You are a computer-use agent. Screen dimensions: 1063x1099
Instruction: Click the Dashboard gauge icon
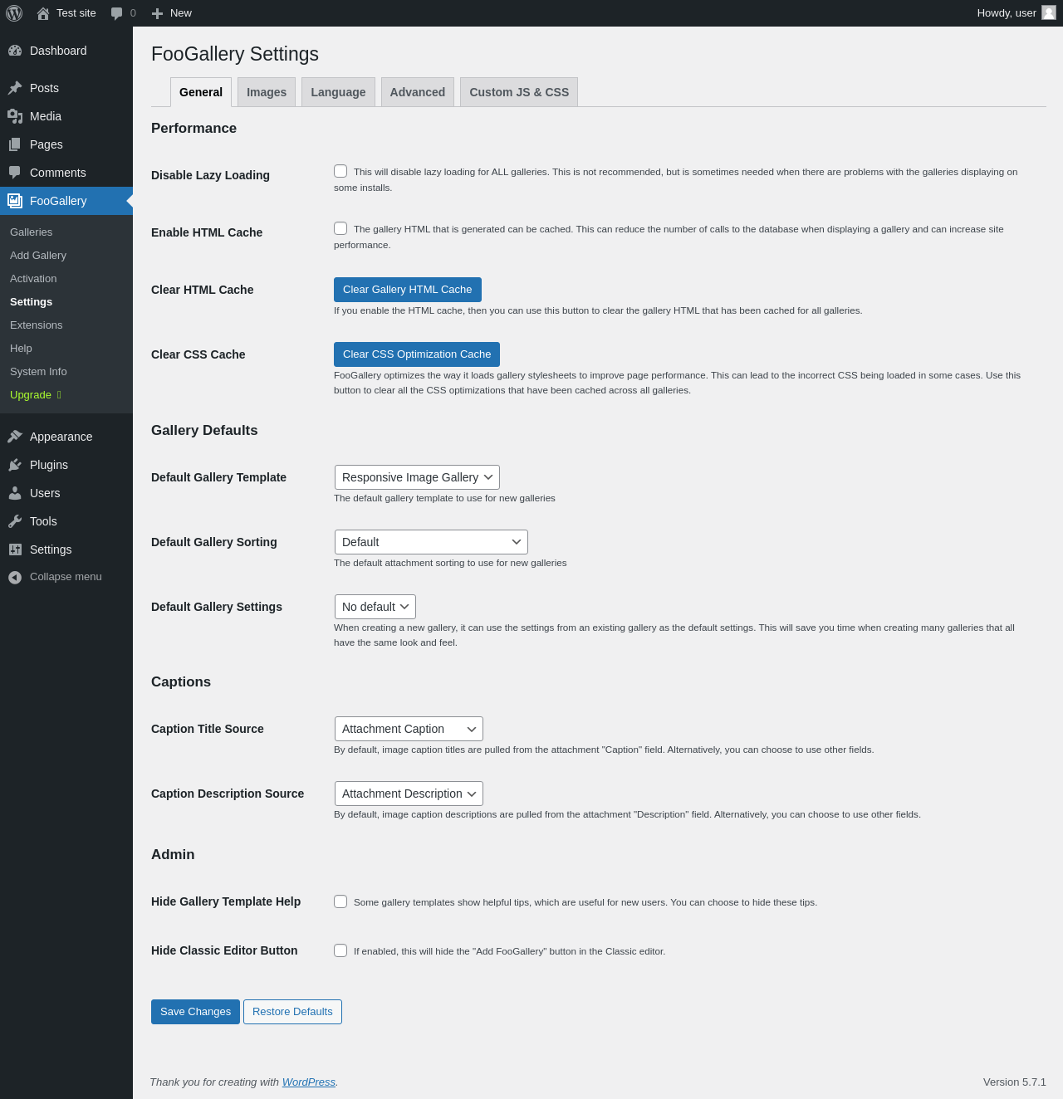[15, 51]
